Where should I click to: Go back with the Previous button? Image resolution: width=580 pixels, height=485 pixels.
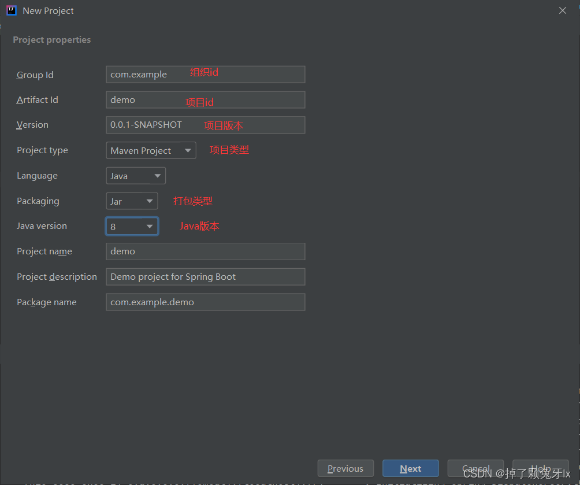point(345,468)
